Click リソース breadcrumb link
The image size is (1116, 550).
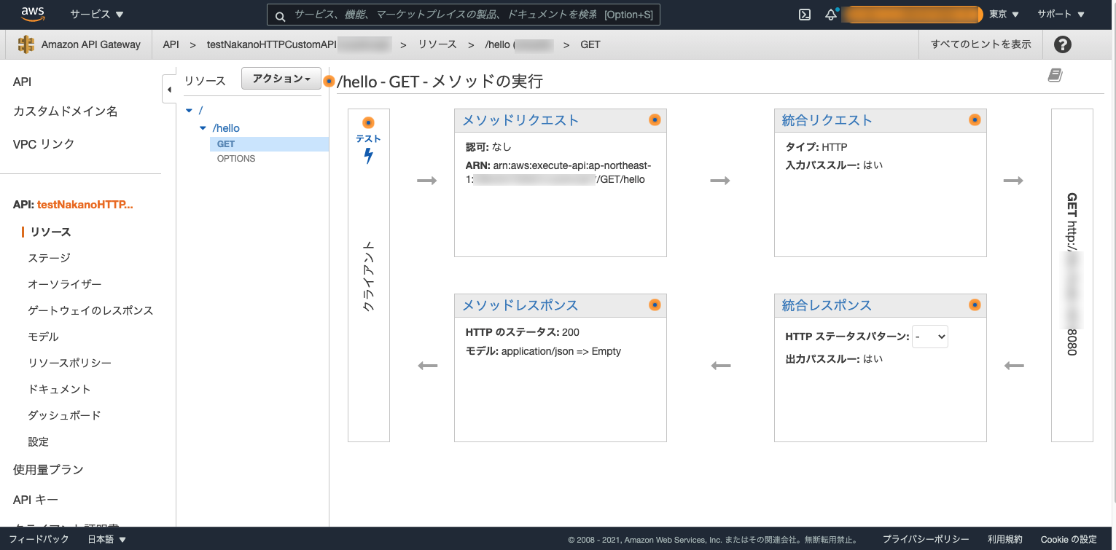437,44
